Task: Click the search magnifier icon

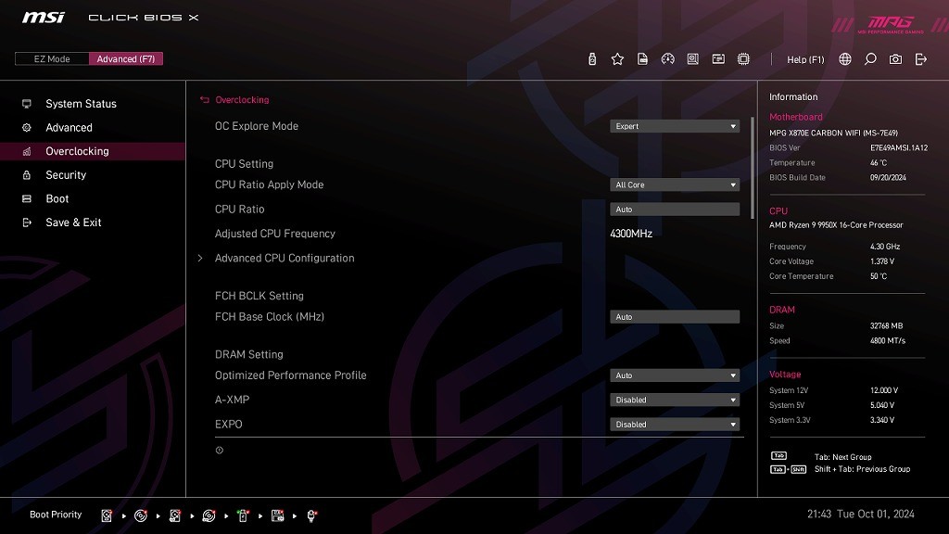Action: [870, 59]
